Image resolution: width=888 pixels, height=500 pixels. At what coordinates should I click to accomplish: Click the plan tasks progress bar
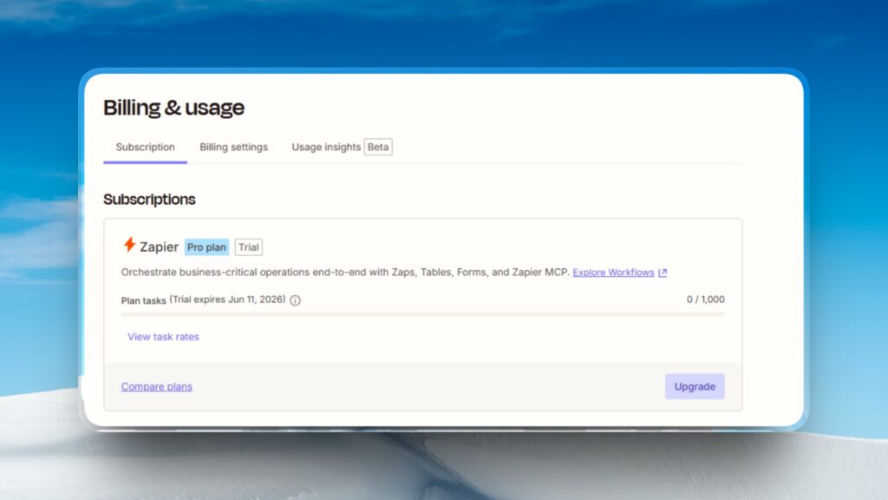coord(422,314)
